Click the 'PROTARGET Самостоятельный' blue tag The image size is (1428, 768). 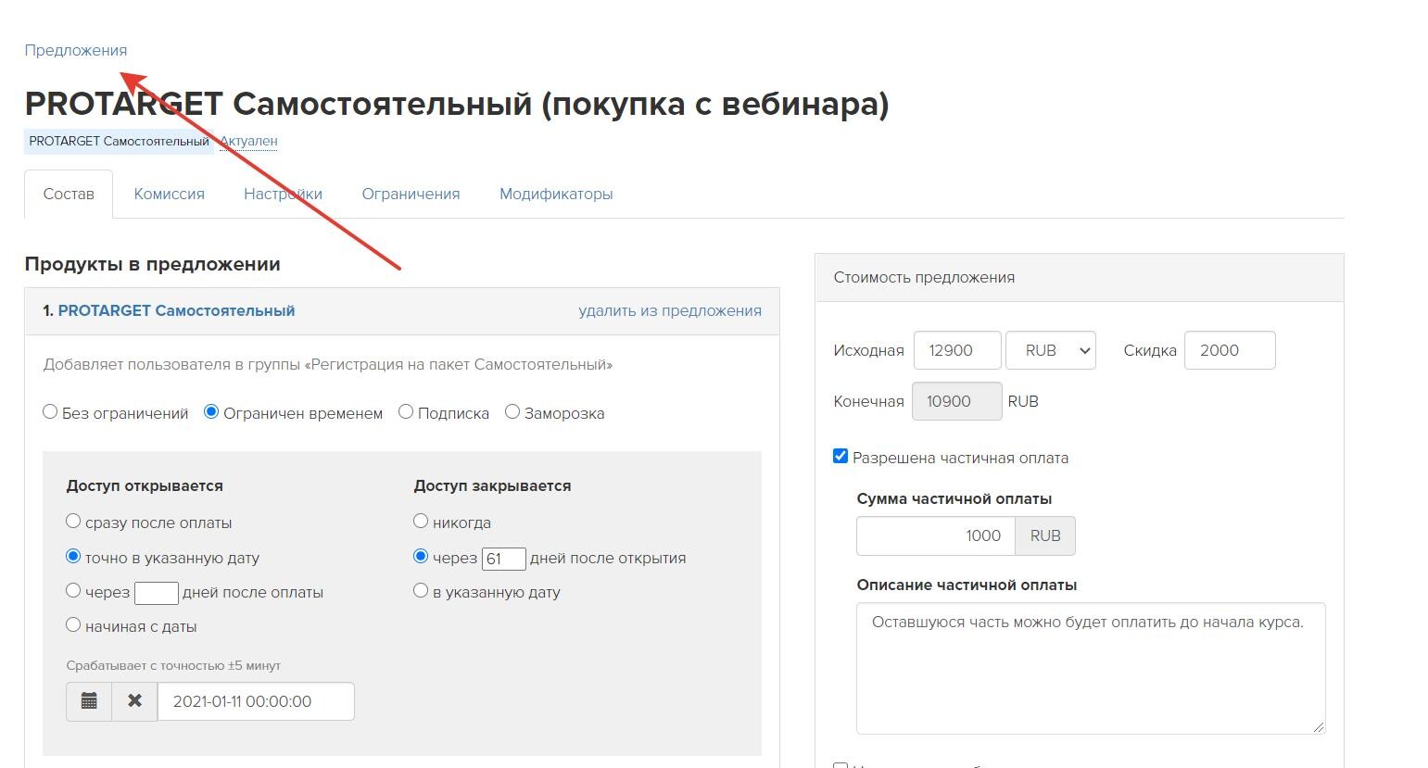pyautogui.click(x=119, y=142)
